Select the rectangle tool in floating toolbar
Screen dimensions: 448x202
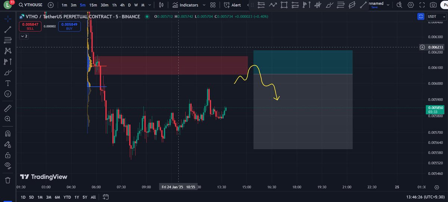pyautogui.click(x=284, y=5)
